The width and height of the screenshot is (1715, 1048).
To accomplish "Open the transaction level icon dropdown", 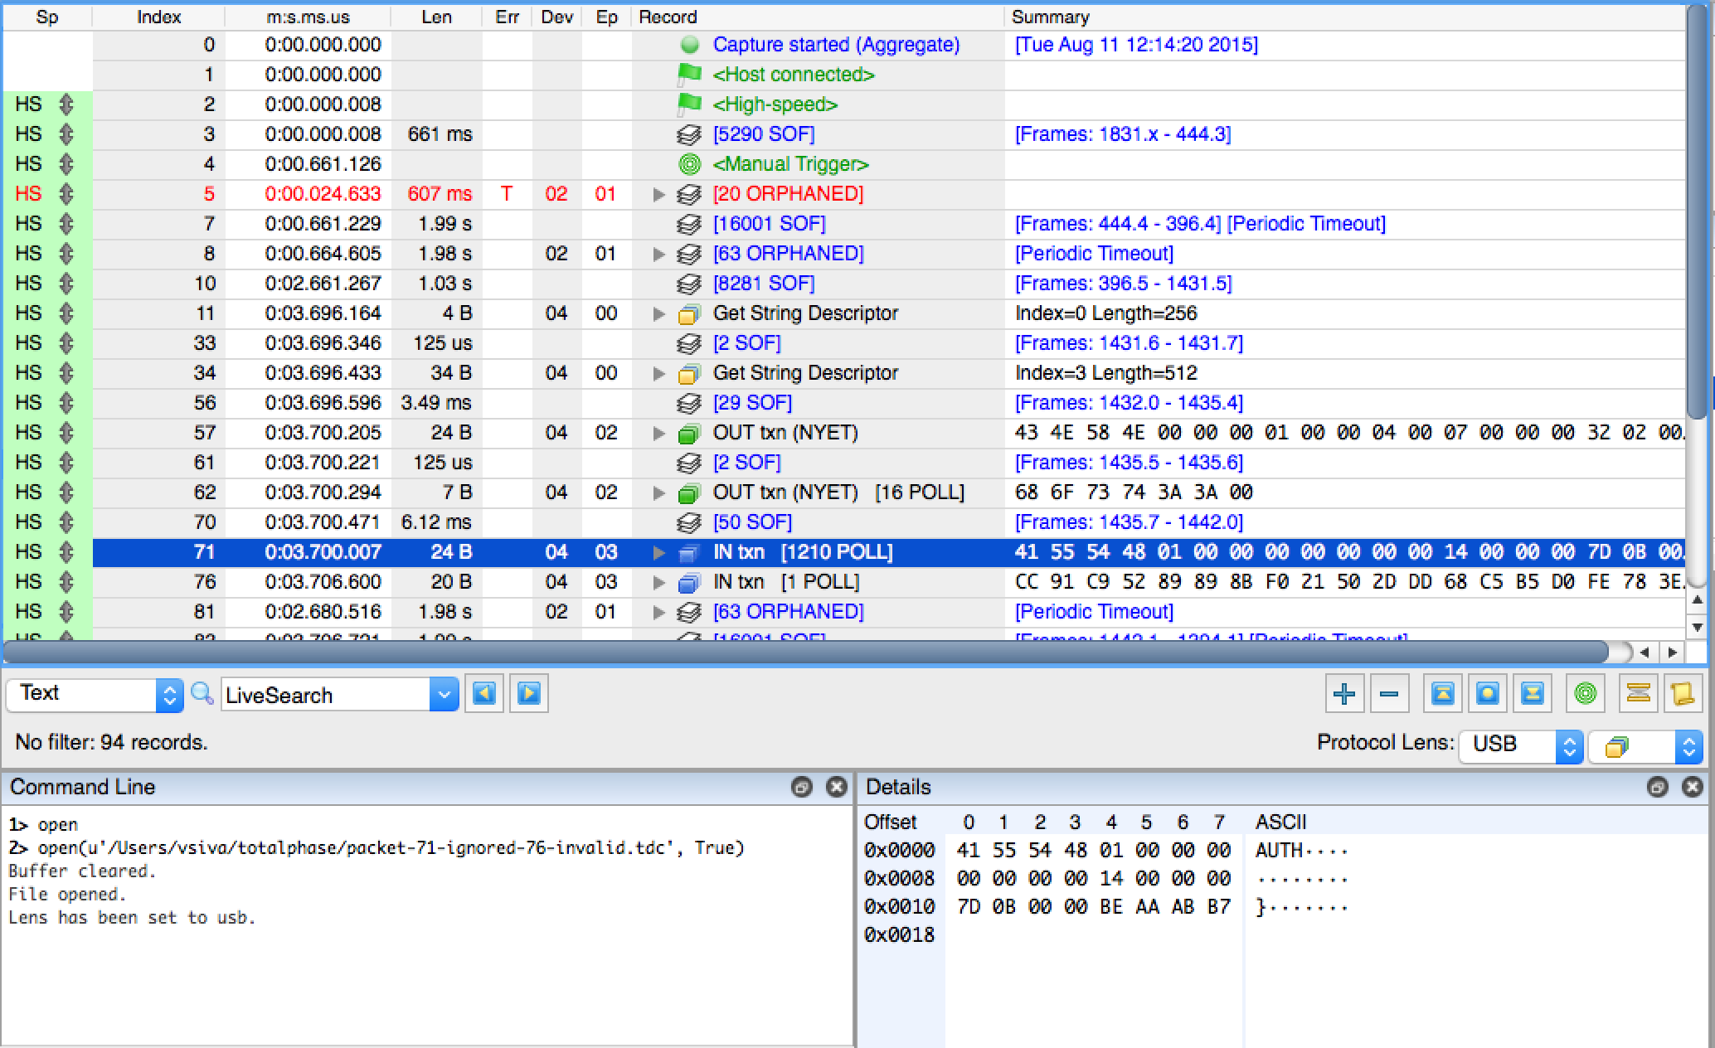I will 1645,746.
